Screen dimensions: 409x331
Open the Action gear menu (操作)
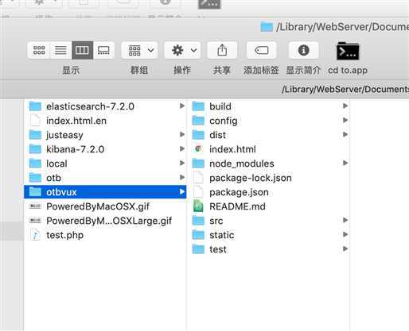click(182, 50)
